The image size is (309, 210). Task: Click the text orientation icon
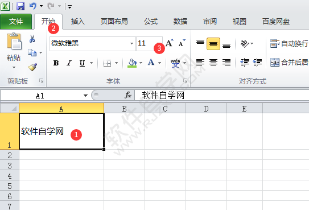click(245, 43)
